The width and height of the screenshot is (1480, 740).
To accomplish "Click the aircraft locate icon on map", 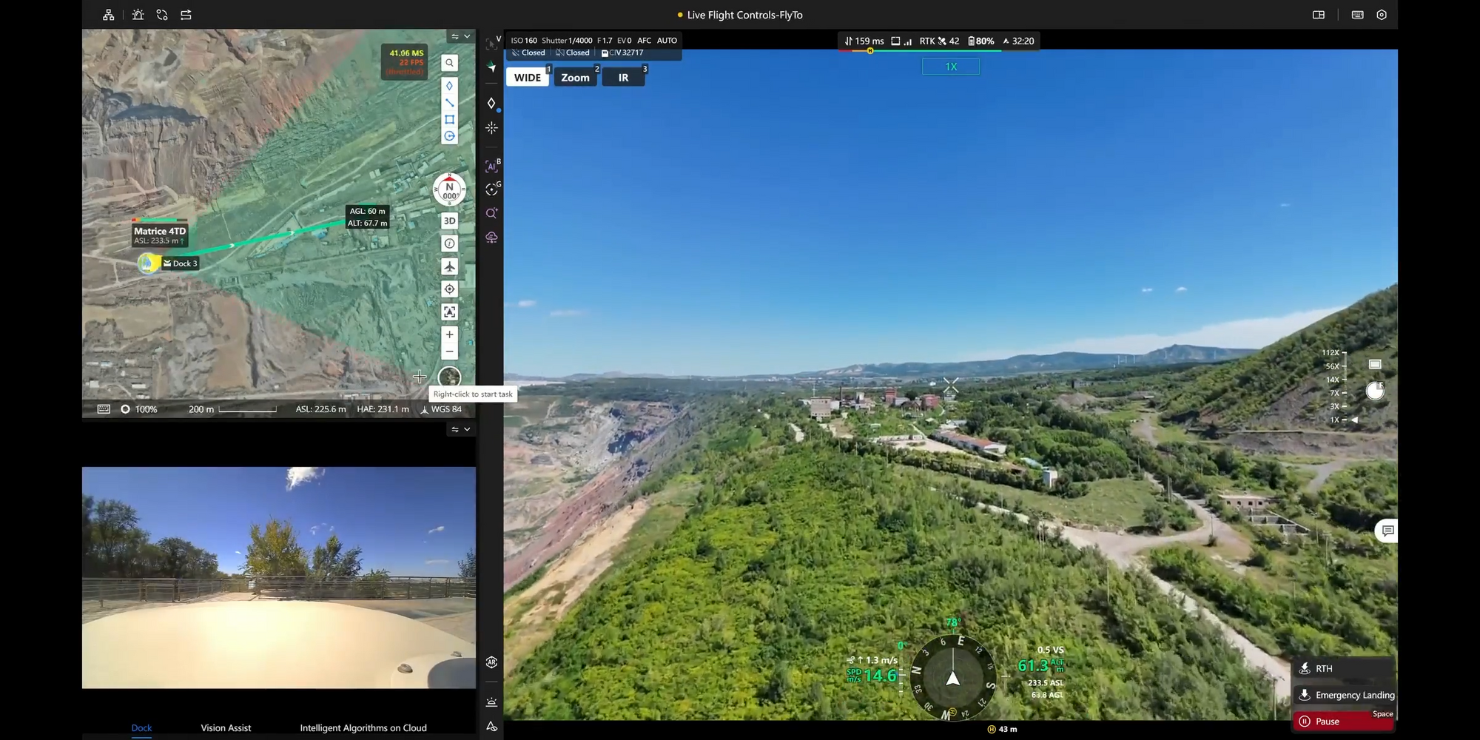I will pos(449,266).
